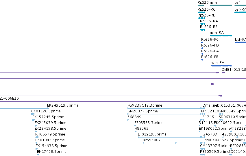Open the RpS26-PC label
The image size is (246, 156).
tap(210, 40)
